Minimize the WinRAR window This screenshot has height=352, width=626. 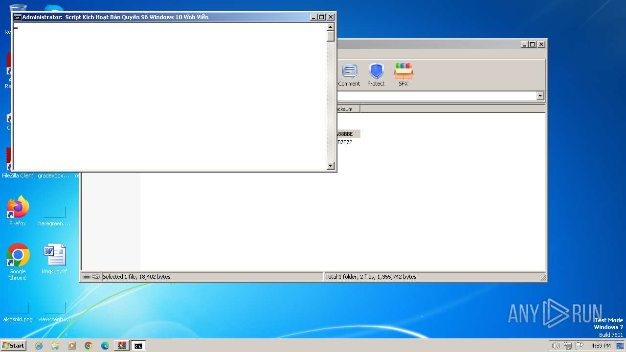[524, 44]
